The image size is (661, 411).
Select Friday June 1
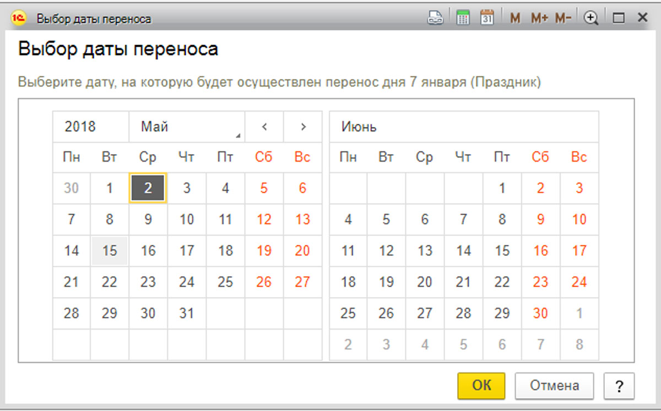click(x=502, y=188)
